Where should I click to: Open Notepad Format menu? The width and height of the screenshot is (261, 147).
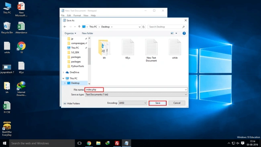pos(77,15)
